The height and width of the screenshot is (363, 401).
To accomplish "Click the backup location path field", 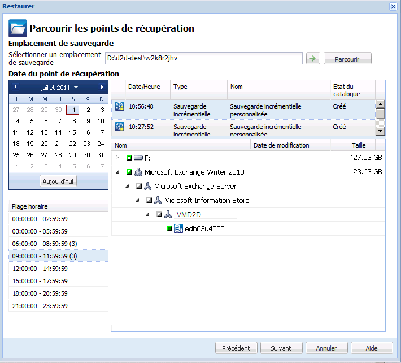I will [204, 58].
